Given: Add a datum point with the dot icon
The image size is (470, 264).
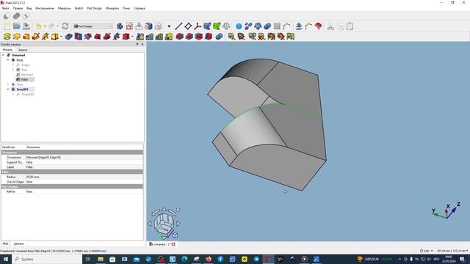Looking at the screenshot, I should tap(169, 26).
